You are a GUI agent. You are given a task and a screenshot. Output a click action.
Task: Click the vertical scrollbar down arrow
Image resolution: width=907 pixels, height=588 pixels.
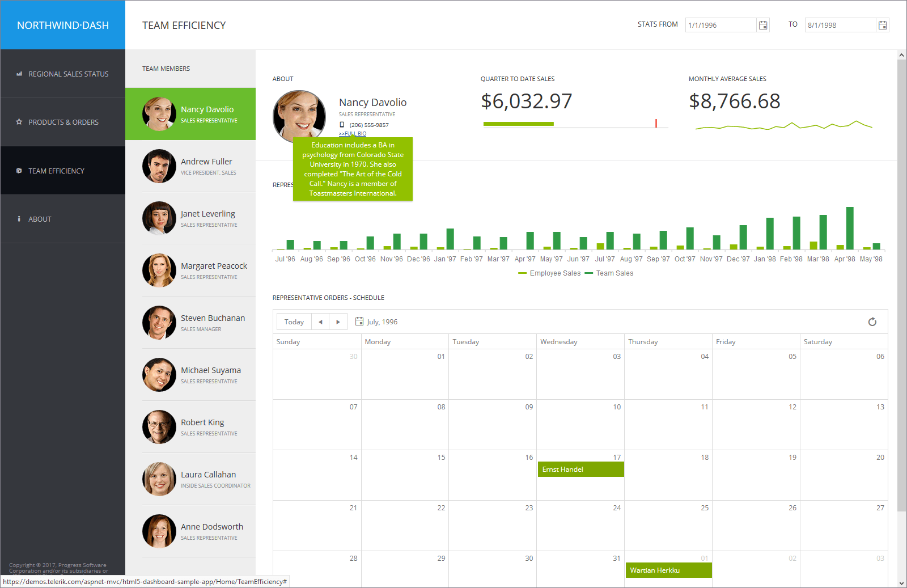901,583
